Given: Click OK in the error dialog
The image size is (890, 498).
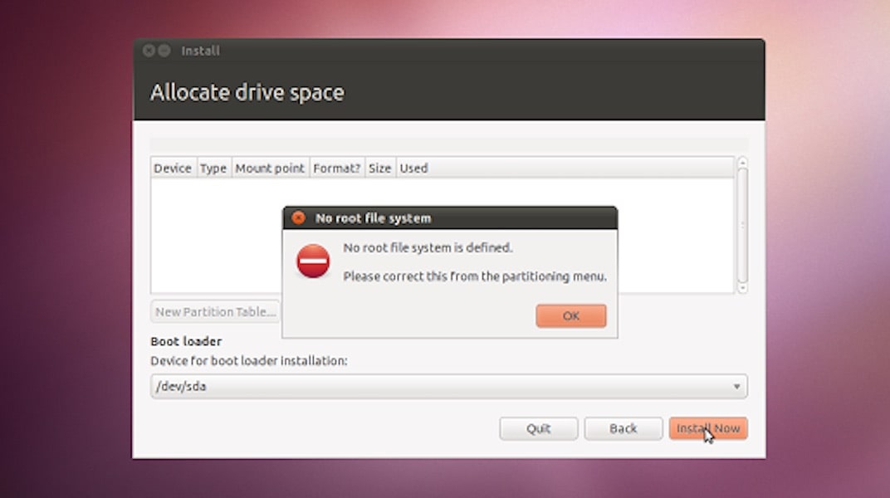Looking at the screenshot, I should pyautogui.click(x=570, y=315).
